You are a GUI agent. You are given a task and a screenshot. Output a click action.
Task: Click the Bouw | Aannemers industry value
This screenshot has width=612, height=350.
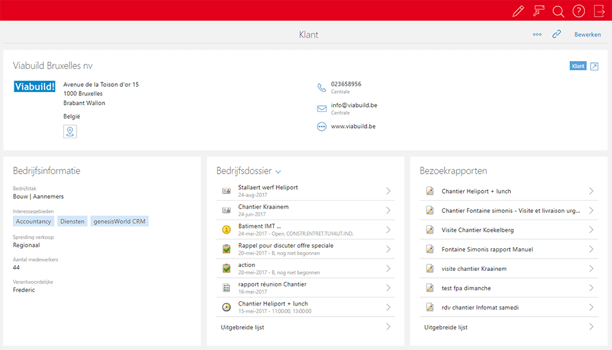(x=38, y=196)
